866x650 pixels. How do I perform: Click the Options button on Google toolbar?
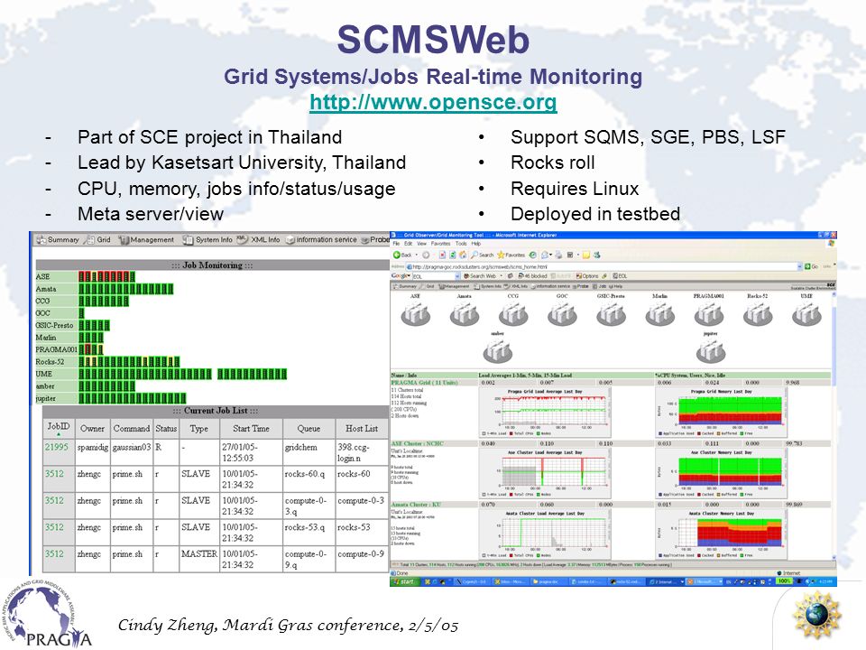point(586,276)
